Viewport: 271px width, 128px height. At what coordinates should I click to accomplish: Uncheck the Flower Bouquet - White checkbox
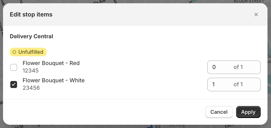coord(14,84)
